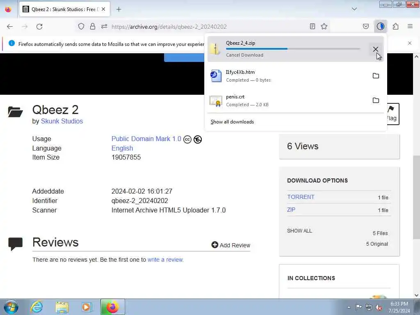Click SHOW ALL download files
Image resolution: width=420 pixels, height=315 pixels.
pos(299,231)
